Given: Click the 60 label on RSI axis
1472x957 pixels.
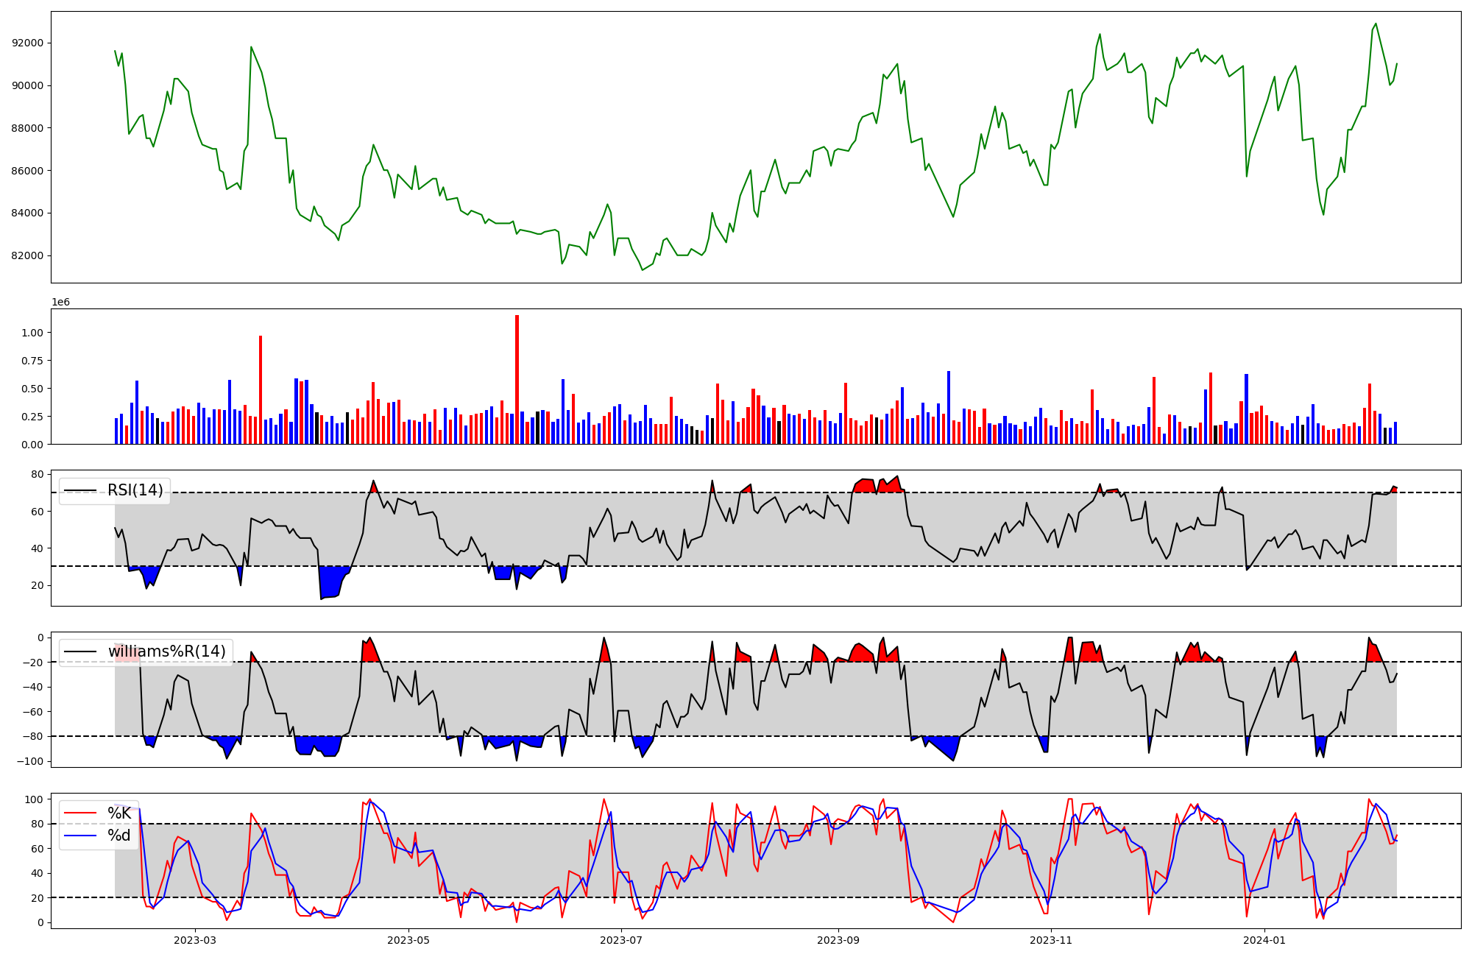Looking at the screenshot, I should coord(37,512).
